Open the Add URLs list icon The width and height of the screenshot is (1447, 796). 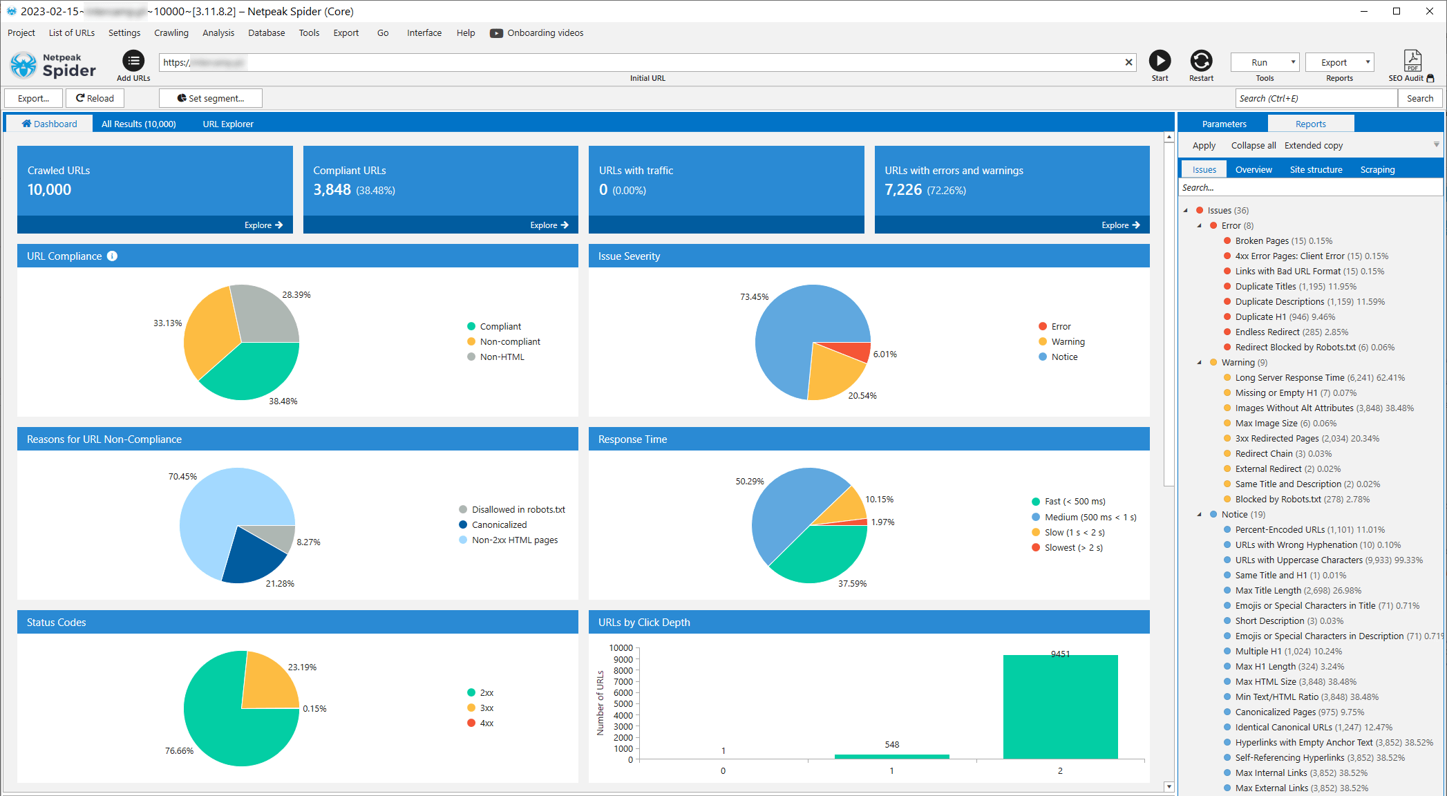133,61
